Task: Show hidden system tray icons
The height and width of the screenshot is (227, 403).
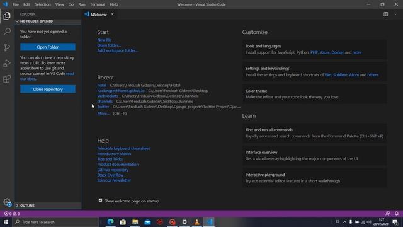Action: click(344, 222)
